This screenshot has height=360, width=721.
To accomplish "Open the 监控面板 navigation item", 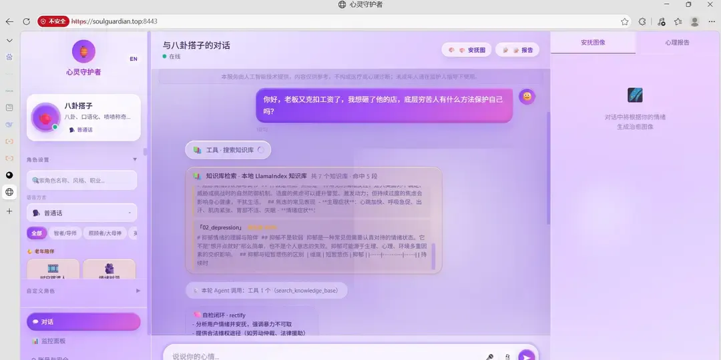I will [83, 341].
